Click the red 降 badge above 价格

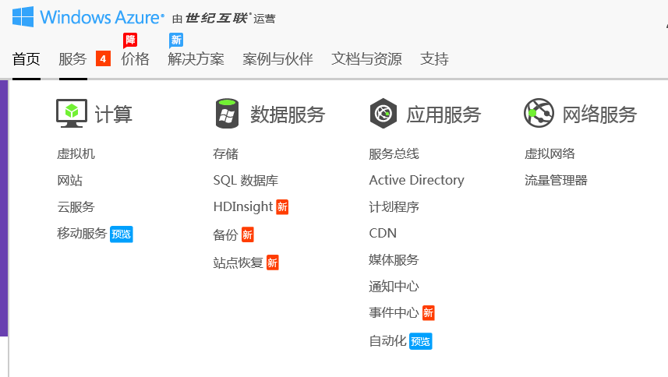tap(130, 41)
